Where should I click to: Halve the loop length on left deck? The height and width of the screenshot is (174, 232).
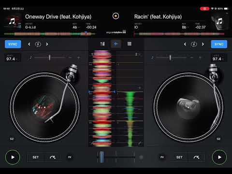29,44
